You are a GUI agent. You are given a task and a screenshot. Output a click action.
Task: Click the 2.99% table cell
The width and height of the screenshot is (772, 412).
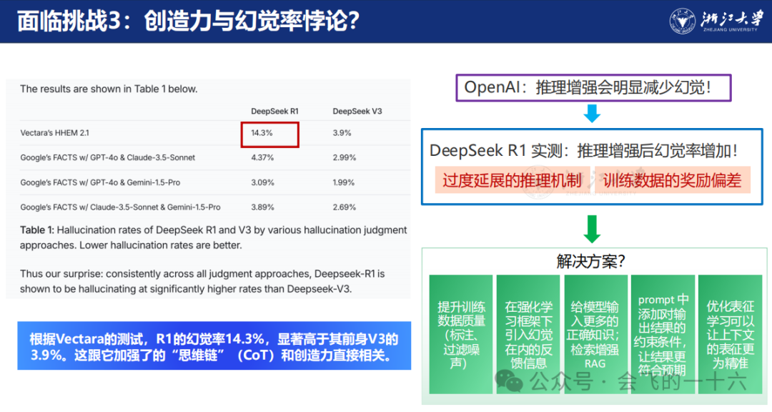(344, 157)
